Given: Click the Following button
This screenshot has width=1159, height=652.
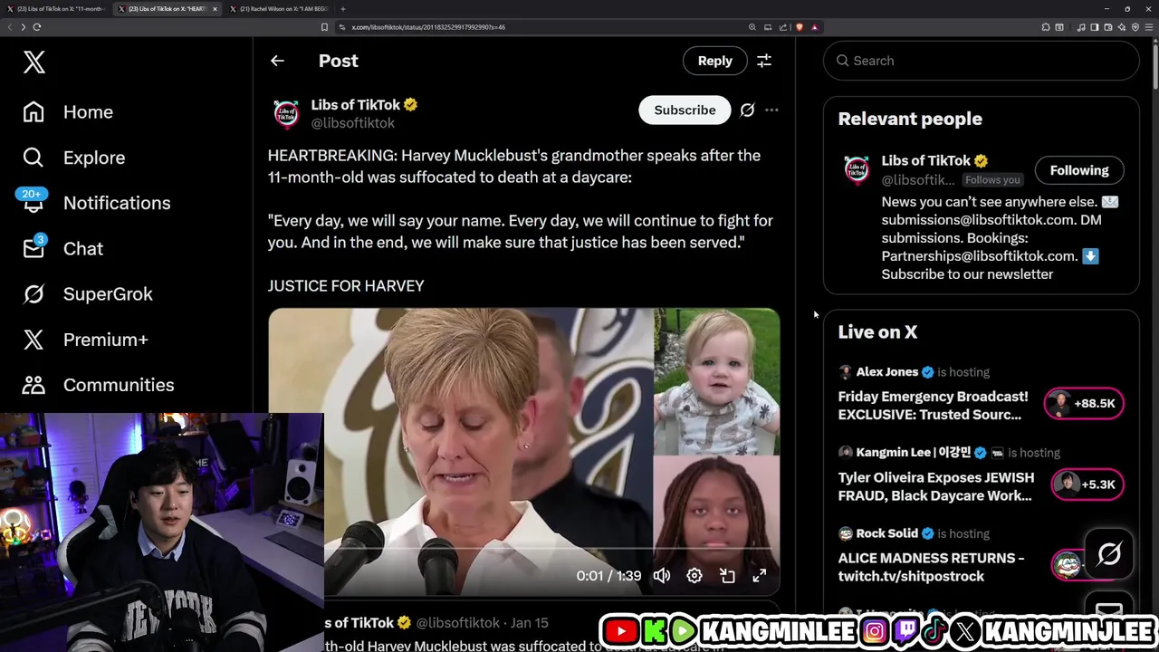Looking at the screenshot, I should tap(1078, 170).
